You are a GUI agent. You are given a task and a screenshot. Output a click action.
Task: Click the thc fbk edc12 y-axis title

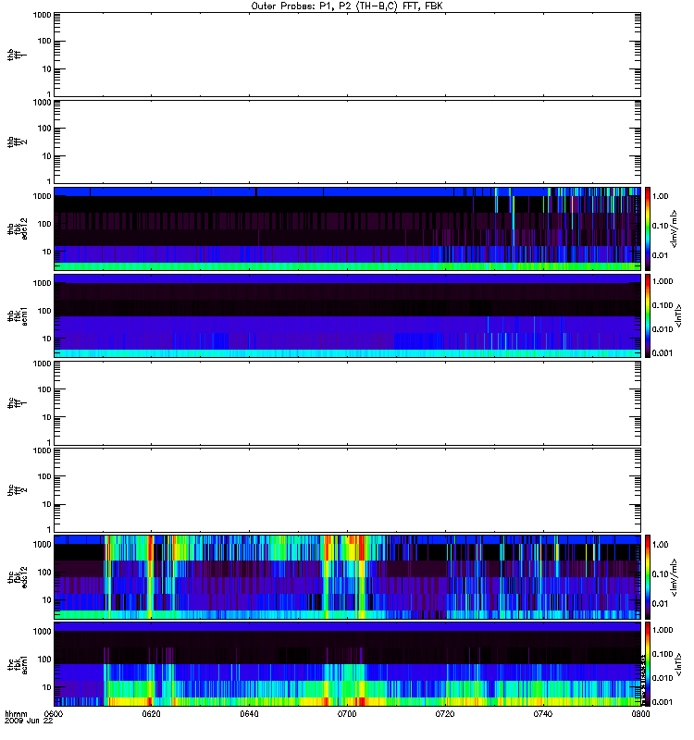click(x=18, y=577)
